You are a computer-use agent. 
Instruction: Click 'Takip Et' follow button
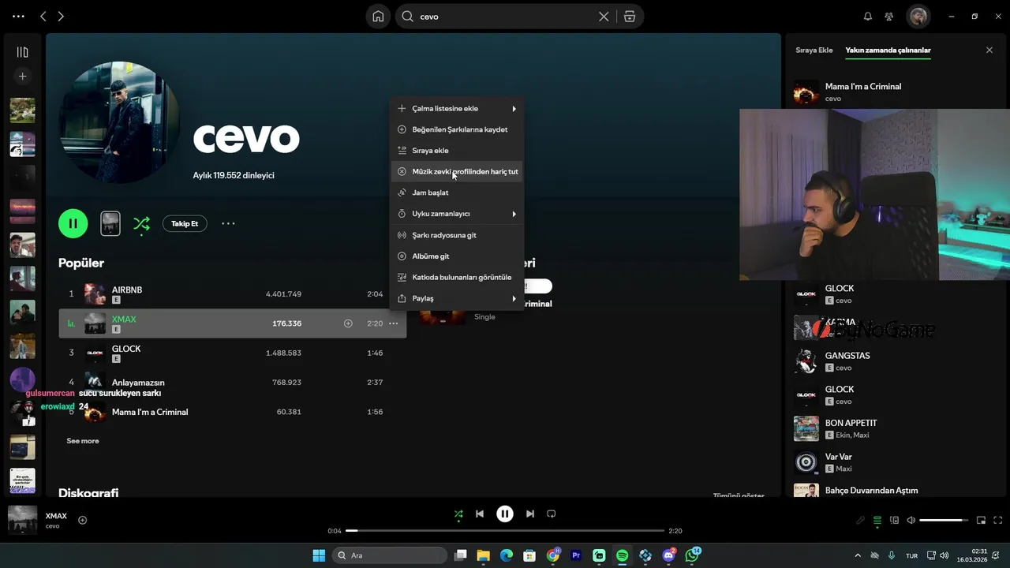(185, 224)
